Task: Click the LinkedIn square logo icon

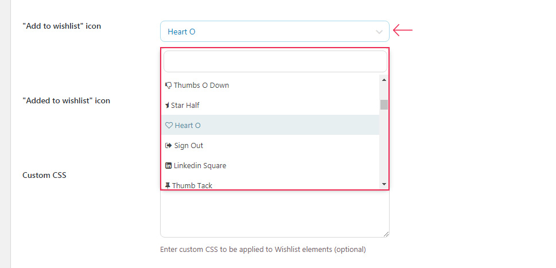Action: [x=169, y=166]
